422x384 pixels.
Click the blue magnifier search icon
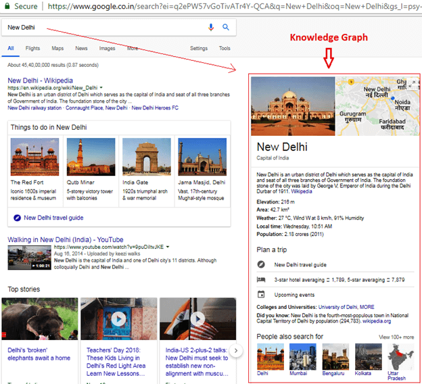point(226,28)
